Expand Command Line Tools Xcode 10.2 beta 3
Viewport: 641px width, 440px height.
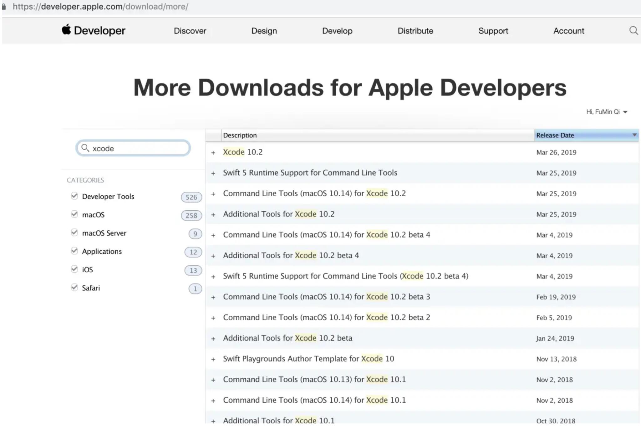(x=213, y=297)
